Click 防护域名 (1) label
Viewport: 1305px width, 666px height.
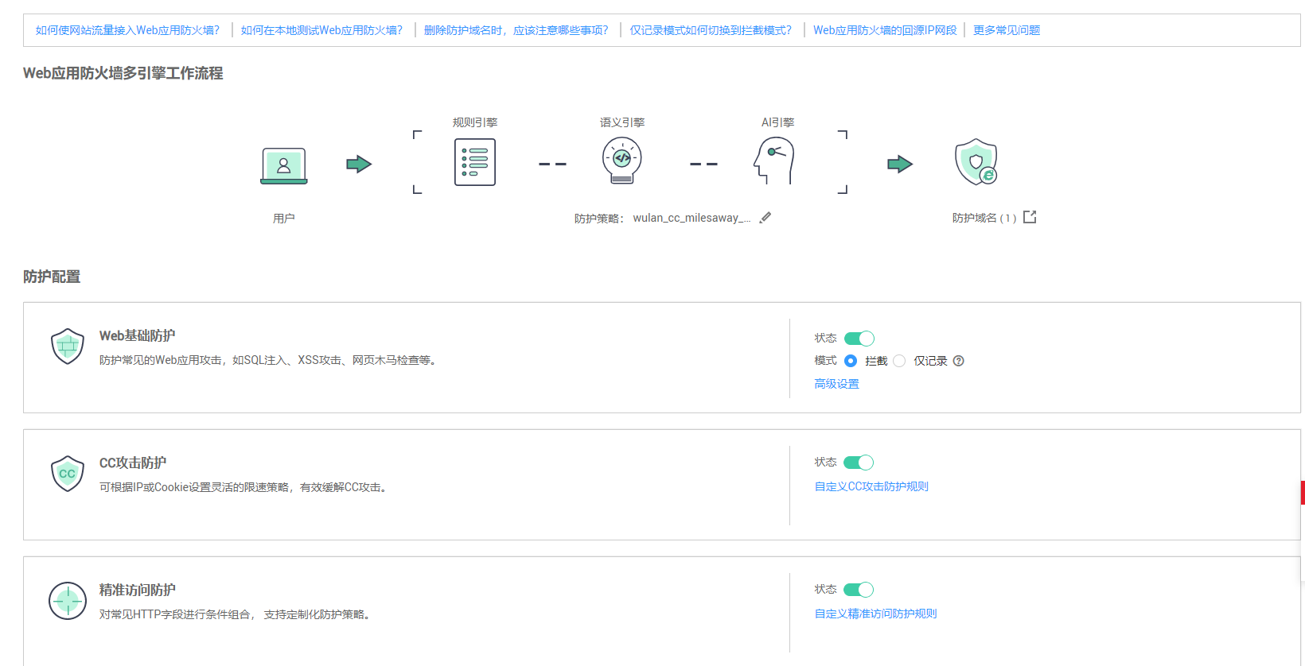pos(984,218)
